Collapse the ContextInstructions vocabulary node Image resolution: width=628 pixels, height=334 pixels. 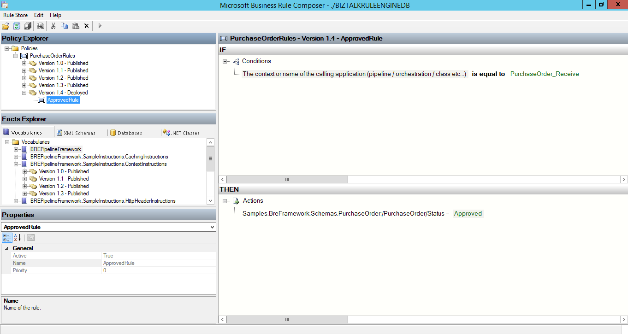point(16,164)
